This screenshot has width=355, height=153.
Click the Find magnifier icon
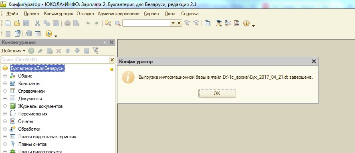point(117,23)
